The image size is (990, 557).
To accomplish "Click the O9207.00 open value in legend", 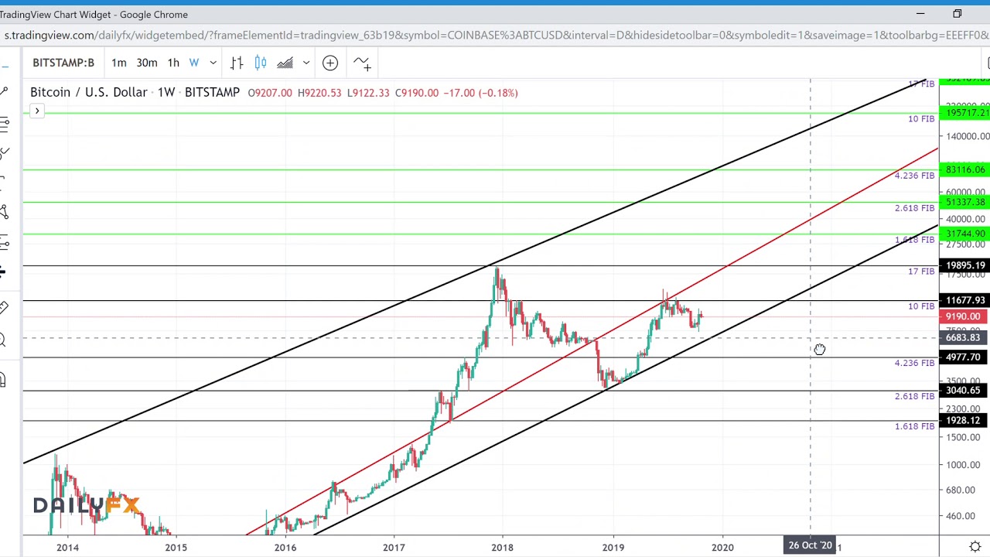I will tap(270, 93).
